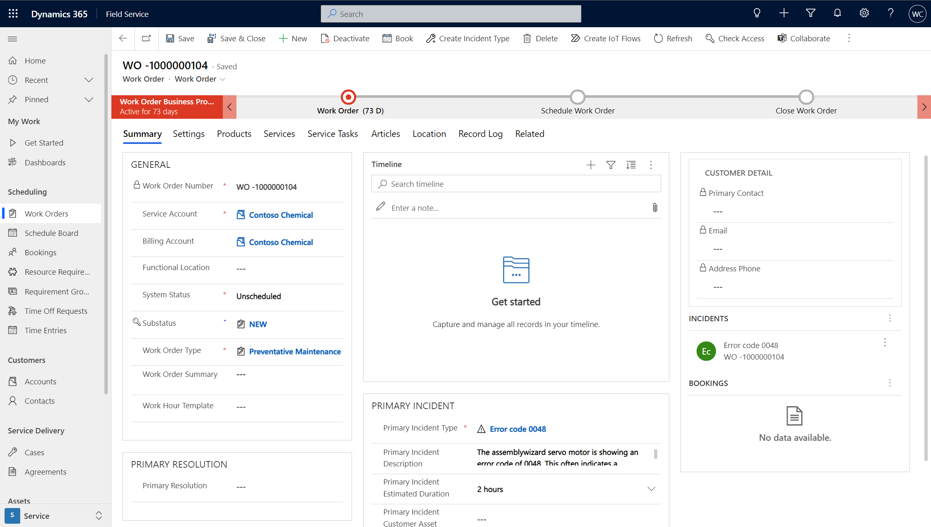
Task: Switch to the Services tab
Action: coord(279,134)
